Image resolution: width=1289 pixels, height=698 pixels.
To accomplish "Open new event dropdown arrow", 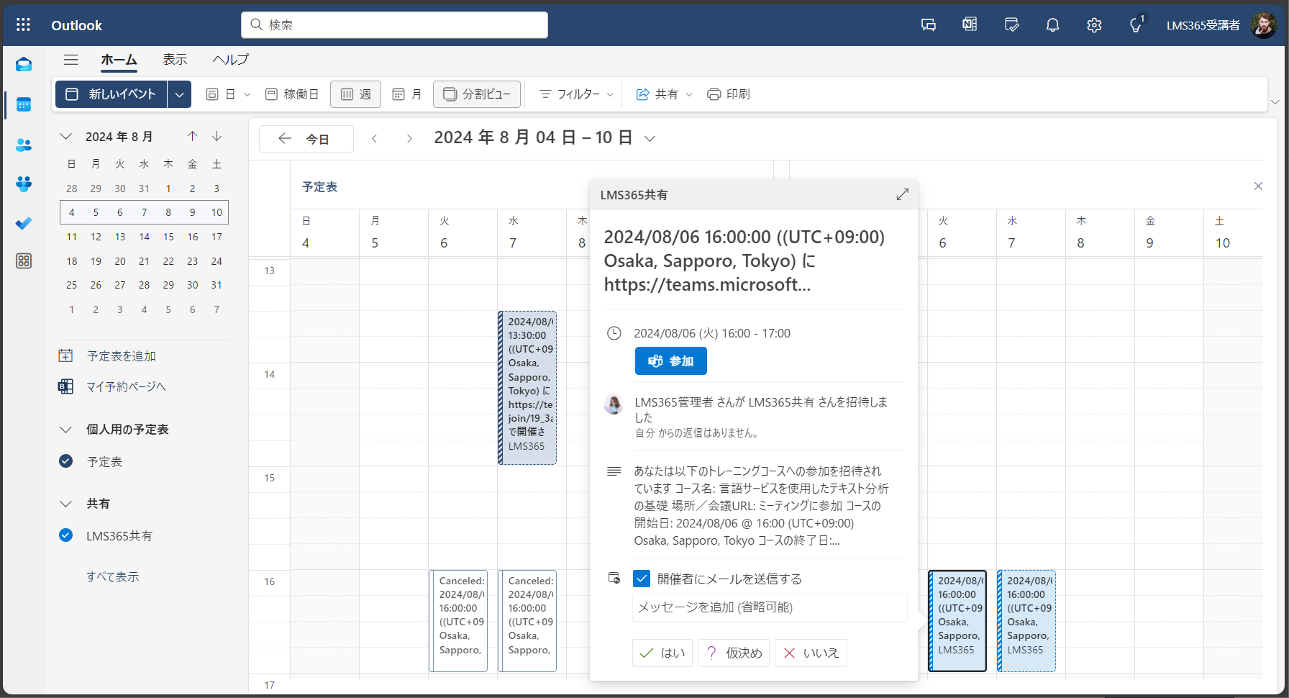I will (x=179, y=94).
